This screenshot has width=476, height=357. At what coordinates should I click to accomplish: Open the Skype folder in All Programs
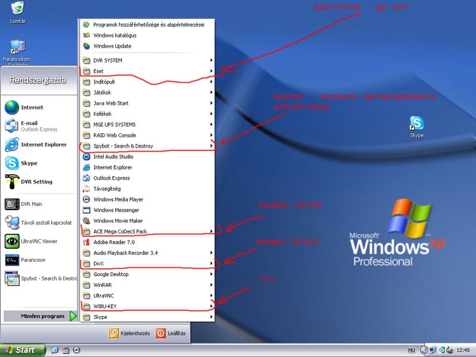click(x=147, y=317)
